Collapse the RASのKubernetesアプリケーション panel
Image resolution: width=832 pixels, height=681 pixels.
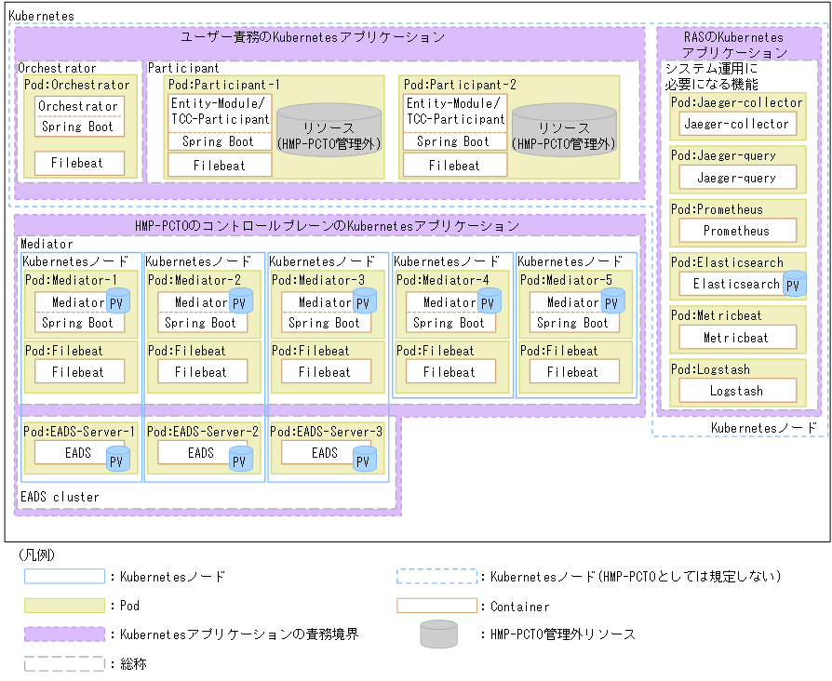(x=736, y=42)
